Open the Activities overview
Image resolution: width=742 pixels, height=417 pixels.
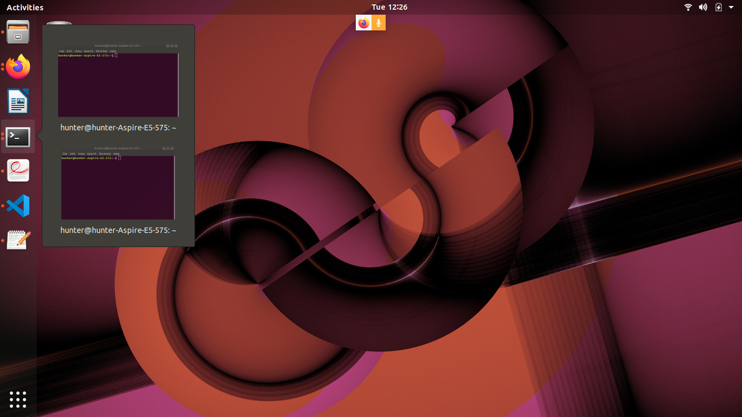[x=25, y=7]
